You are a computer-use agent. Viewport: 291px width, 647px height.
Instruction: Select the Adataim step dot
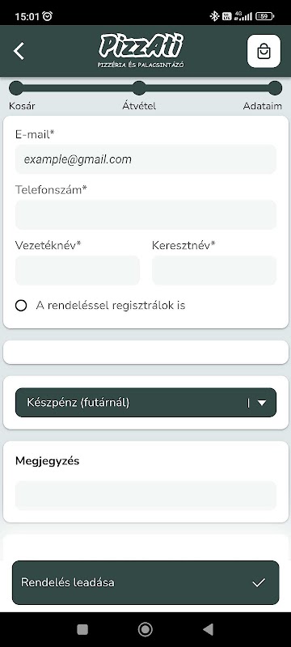pyautogui.click(x=275, y=88)
